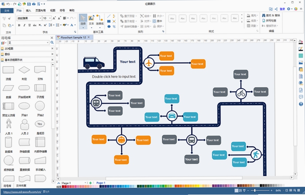Click the 居中 center icon in 排列 group
Screen dimensions: 305x195
[157, 21]
